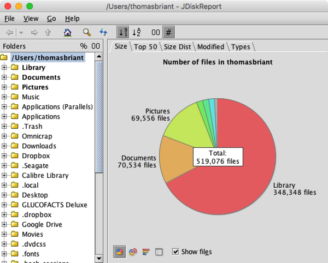
Task: Expand the Music folder node
Action: tap(4, 97)
